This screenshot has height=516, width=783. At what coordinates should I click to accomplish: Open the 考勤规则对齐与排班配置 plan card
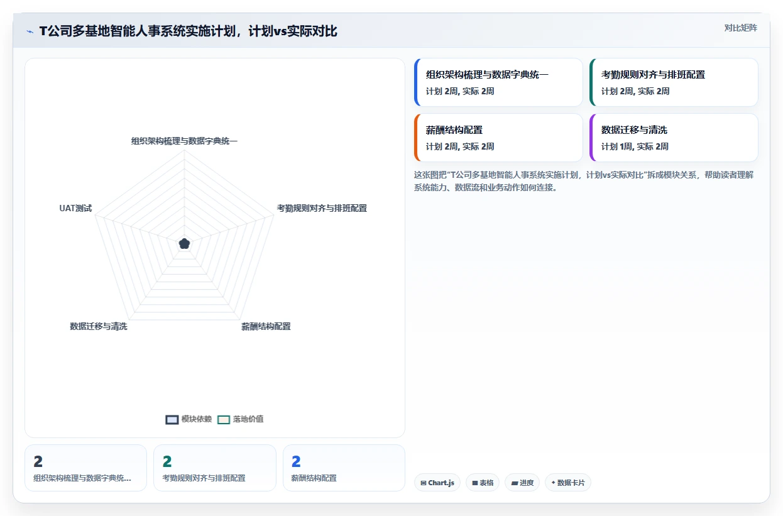coord(674,82)
